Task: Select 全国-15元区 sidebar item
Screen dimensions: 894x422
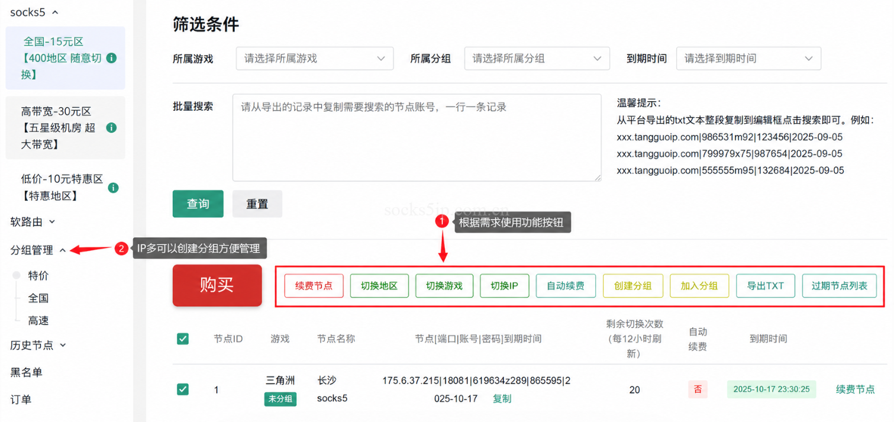Action: coord(66,58)
